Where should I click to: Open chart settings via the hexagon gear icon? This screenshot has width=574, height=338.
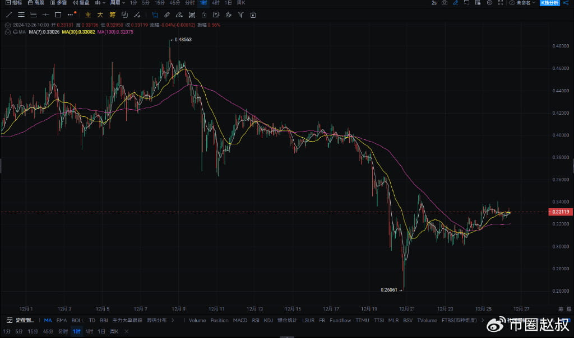click(x=489, y=3)
